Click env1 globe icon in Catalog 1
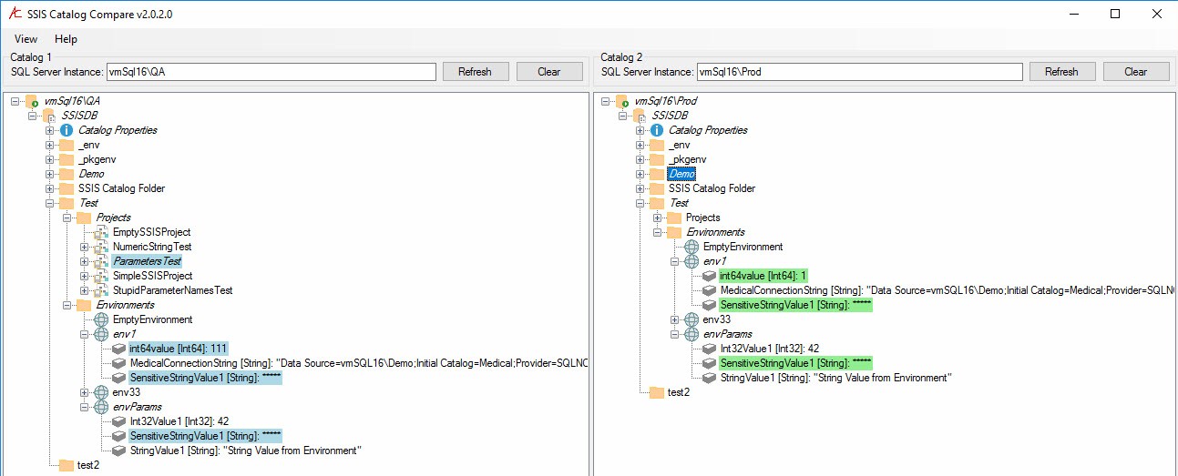The height and width of the screenshot is (476, 1178). click(101, 334)
